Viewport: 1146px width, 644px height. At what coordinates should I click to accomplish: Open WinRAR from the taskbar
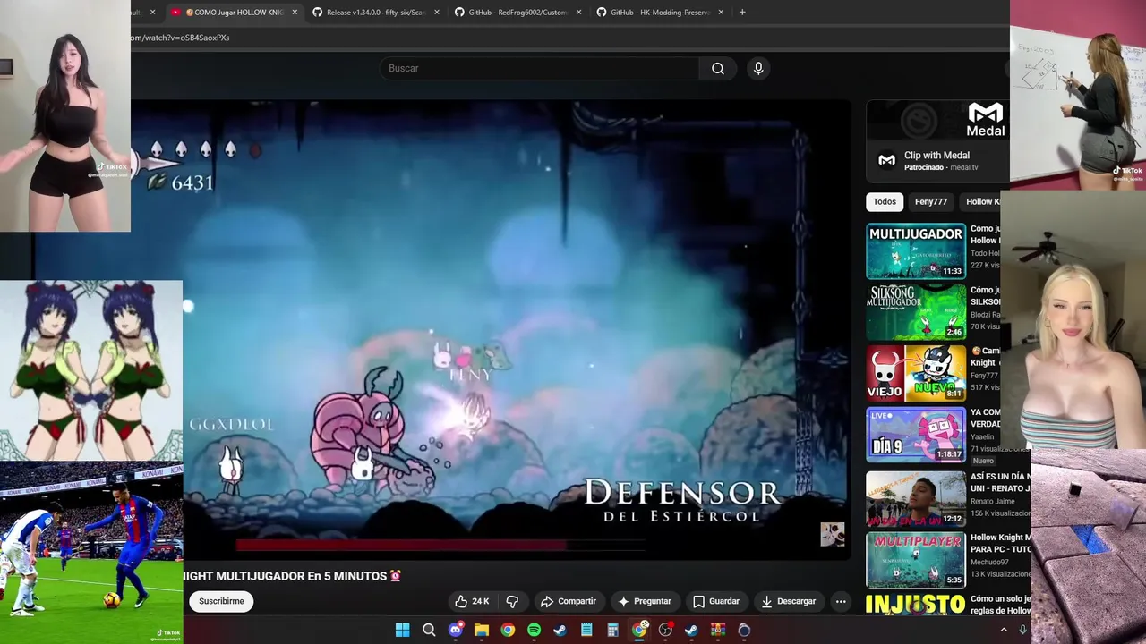pyautogui.click(x=718, y=630)
